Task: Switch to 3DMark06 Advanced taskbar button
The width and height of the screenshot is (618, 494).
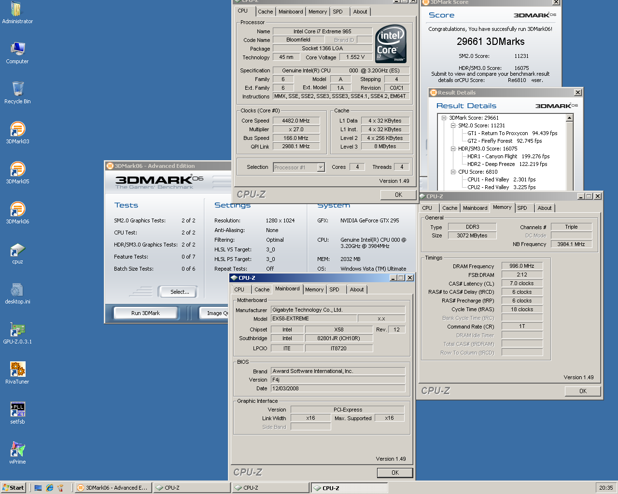Action: 112,488
